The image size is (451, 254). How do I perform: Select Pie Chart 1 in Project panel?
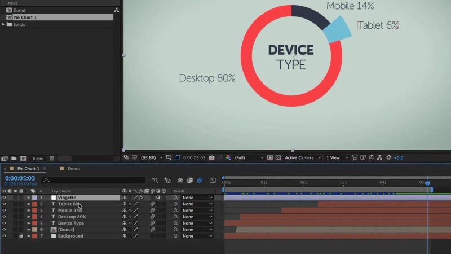[x=25, y=17]
